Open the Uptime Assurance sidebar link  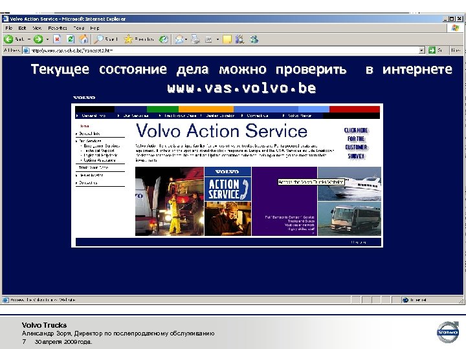pos(100,160)
